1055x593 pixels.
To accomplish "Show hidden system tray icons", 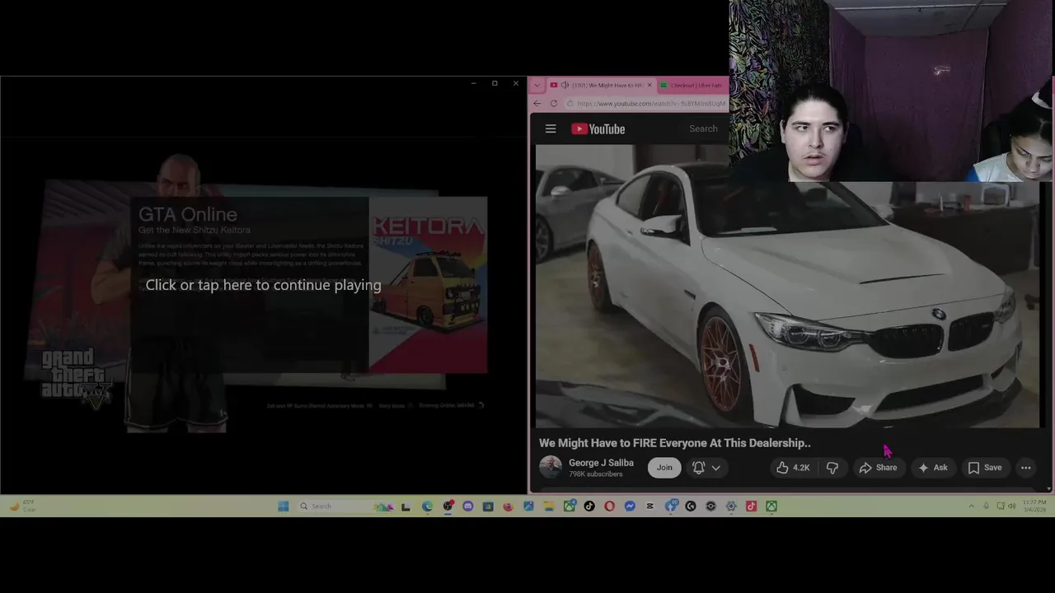I will tap(971, 506).
